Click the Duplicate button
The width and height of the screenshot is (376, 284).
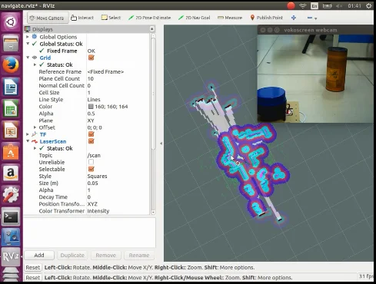[x=72, y=255]
